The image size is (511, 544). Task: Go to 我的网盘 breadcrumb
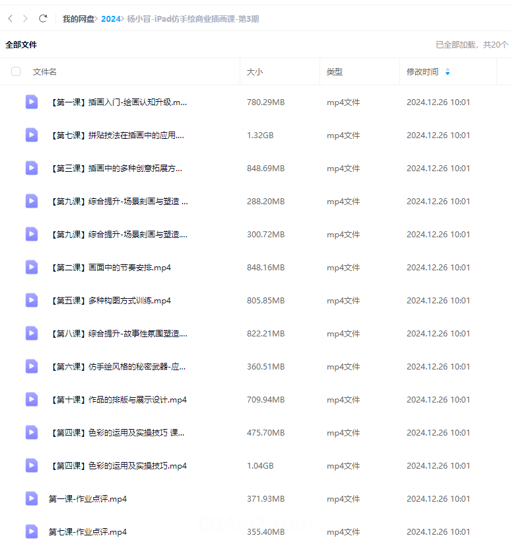coord(78,19)
